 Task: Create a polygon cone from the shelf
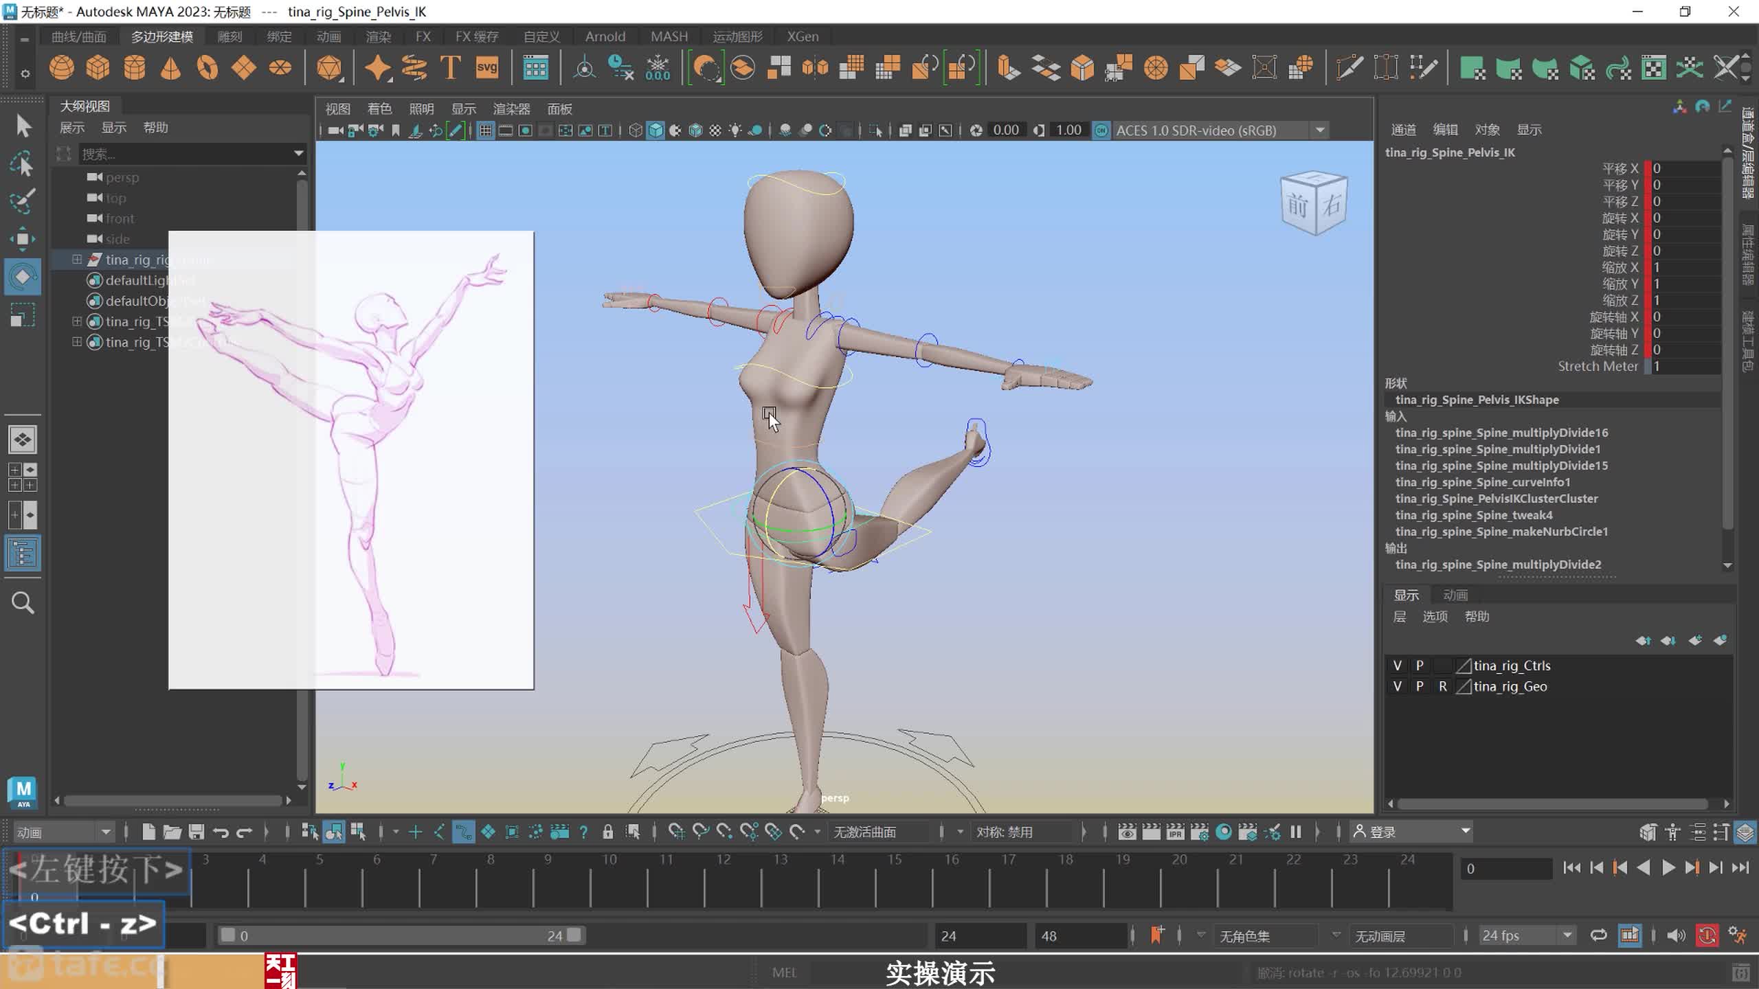point(170,68)
